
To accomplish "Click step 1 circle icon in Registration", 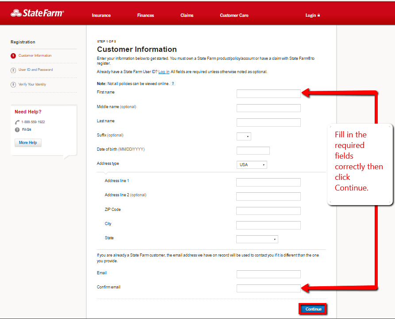I will point(13,56).
